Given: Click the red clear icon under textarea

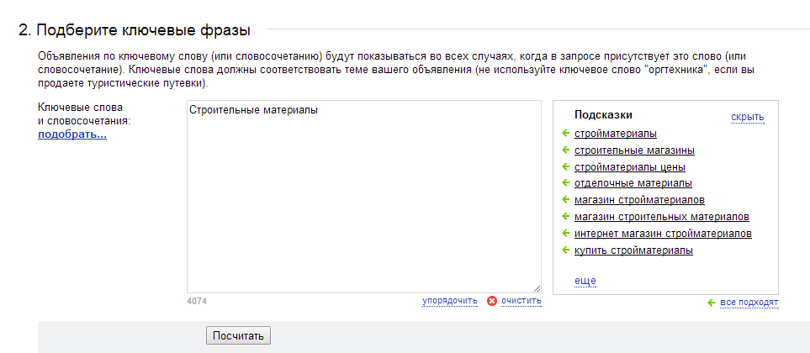Looking at the screenshot, I should click(x=492, y=301).
